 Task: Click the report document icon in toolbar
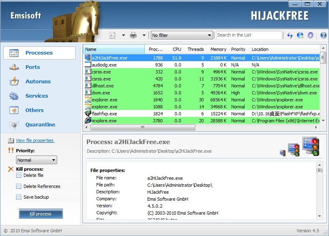(113, 35)
